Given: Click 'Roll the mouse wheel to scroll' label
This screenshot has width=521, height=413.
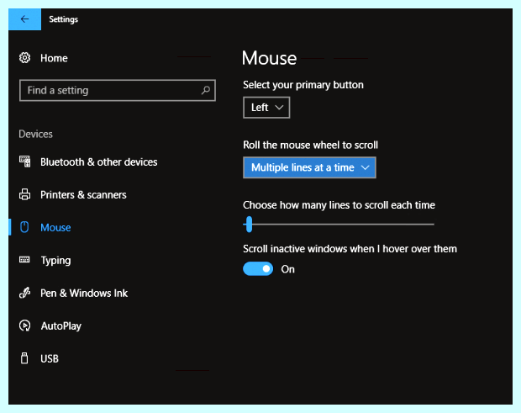Looking at the screenshot, I should tap(310, 145).
